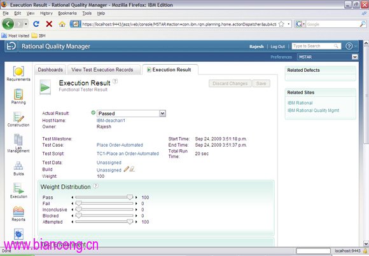The height and width of the screenshot is (256, 369).
Task: Select the Execution Result tab
Action: point(170,70)
